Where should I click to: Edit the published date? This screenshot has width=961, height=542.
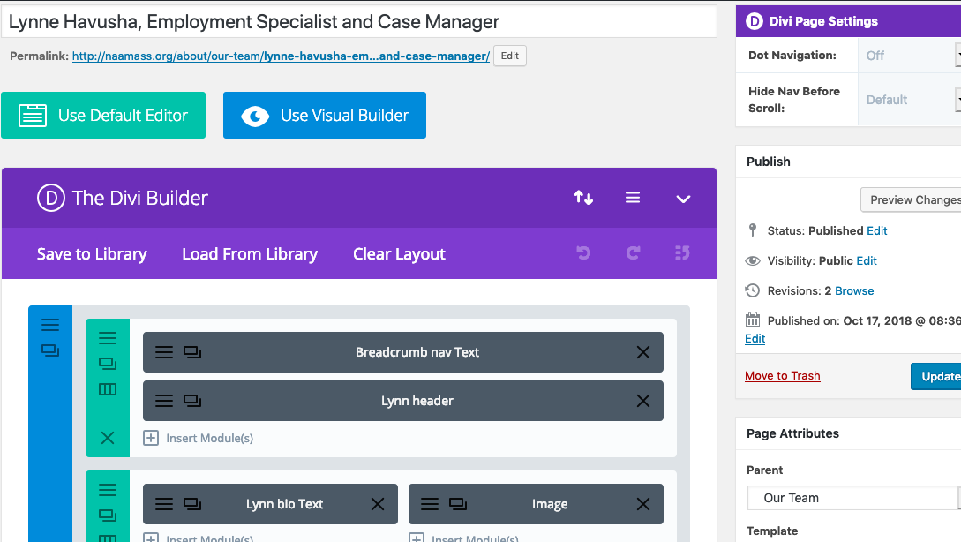tap(755, 338)
